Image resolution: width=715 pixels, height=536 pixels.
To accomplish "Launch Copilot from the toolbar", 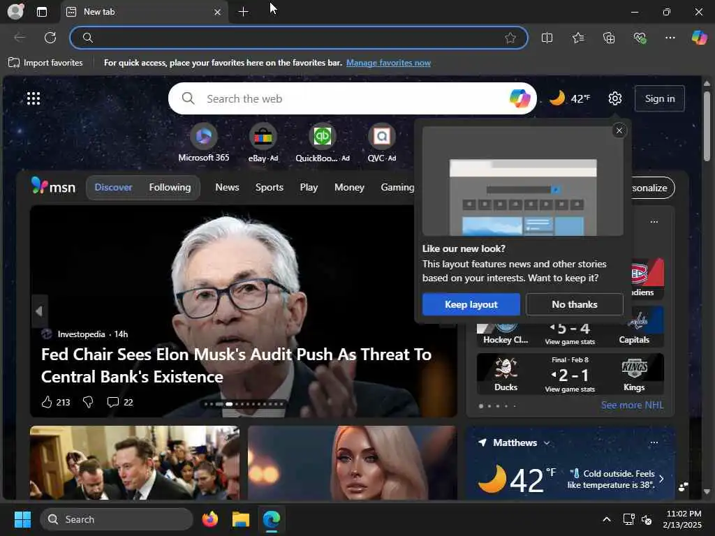I will pos(700,38).
